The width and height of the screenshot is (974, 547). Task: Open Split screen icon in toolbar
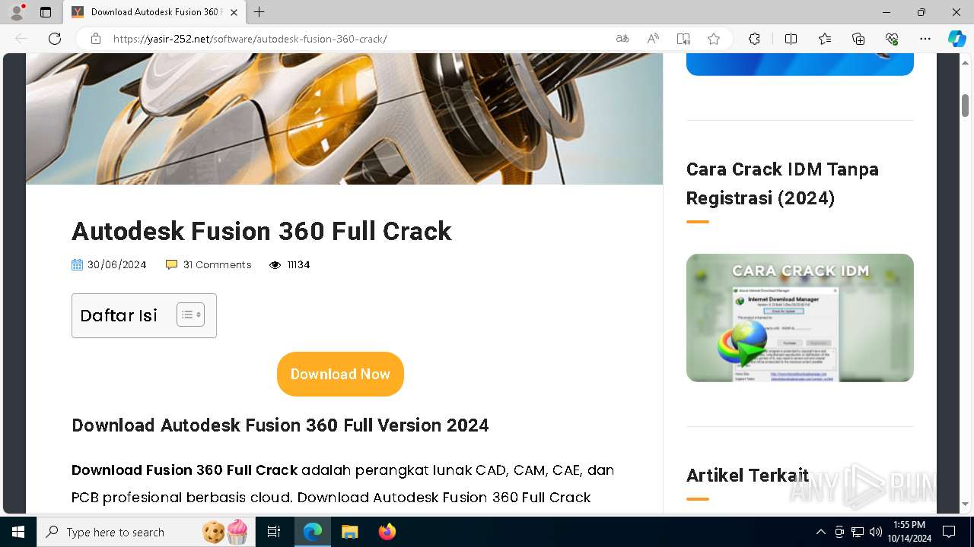(791, 39)
